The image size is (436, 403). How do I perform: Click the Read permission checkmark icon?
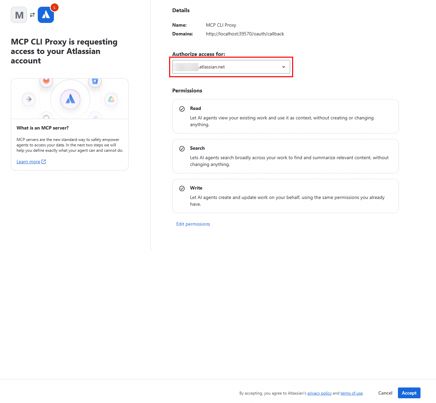(182, 109)
